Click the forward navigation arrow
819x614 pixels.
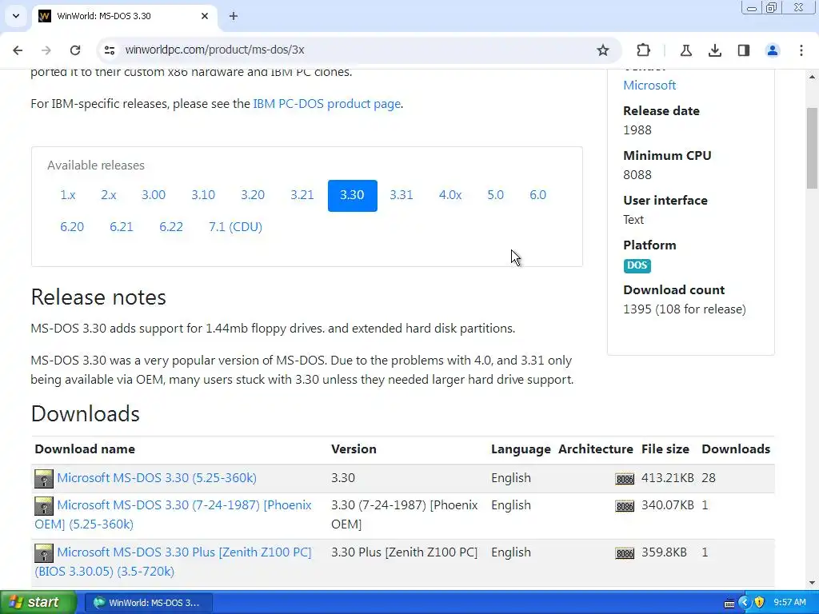[46, 50]
